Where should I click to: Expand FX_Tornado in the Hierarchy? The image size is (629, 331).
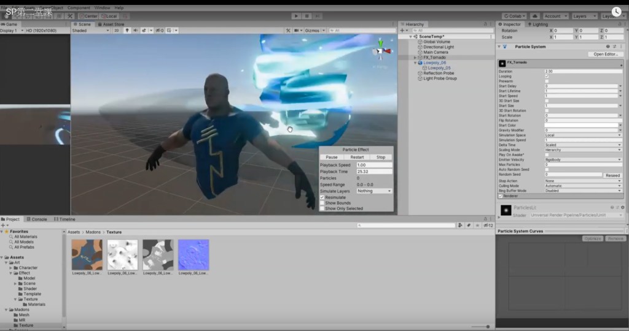pyautogui.click(x=415, y=58)
